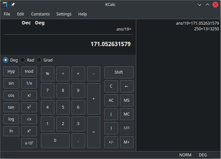This screenshot has height=159, width=221.
Task: Minimize the KCalc window
Action: tap(200, 5)
